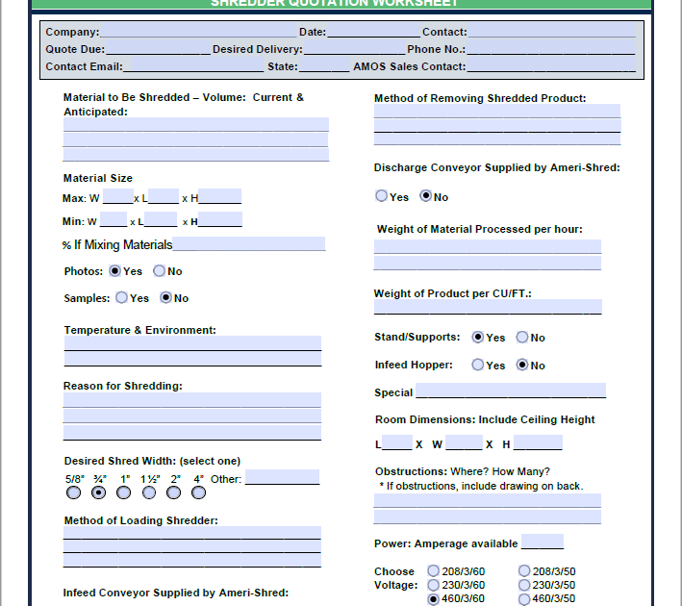Choose 208/3/60 voltage
Viewport: 682px width, 606px height.
point(433,570)
